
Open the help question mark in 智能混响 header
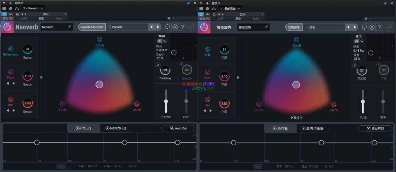[379, 27]
